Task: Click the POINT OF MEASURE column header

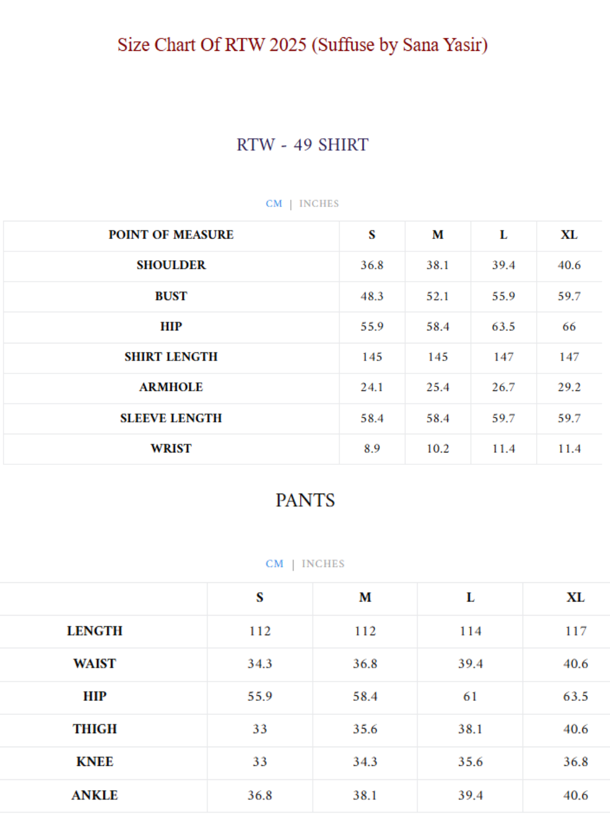Action: 171,235
